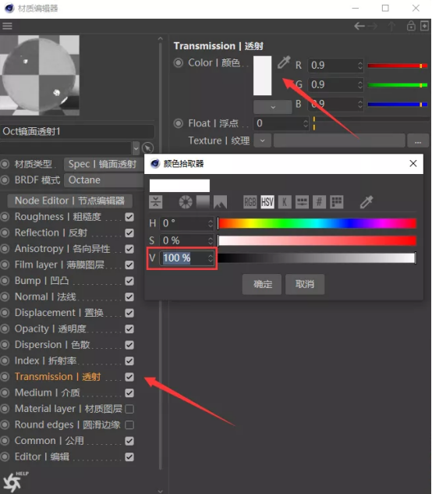The width and height of the screenshot is (432, 494).
Task: Click the red R channel slider
Action: 398,66
